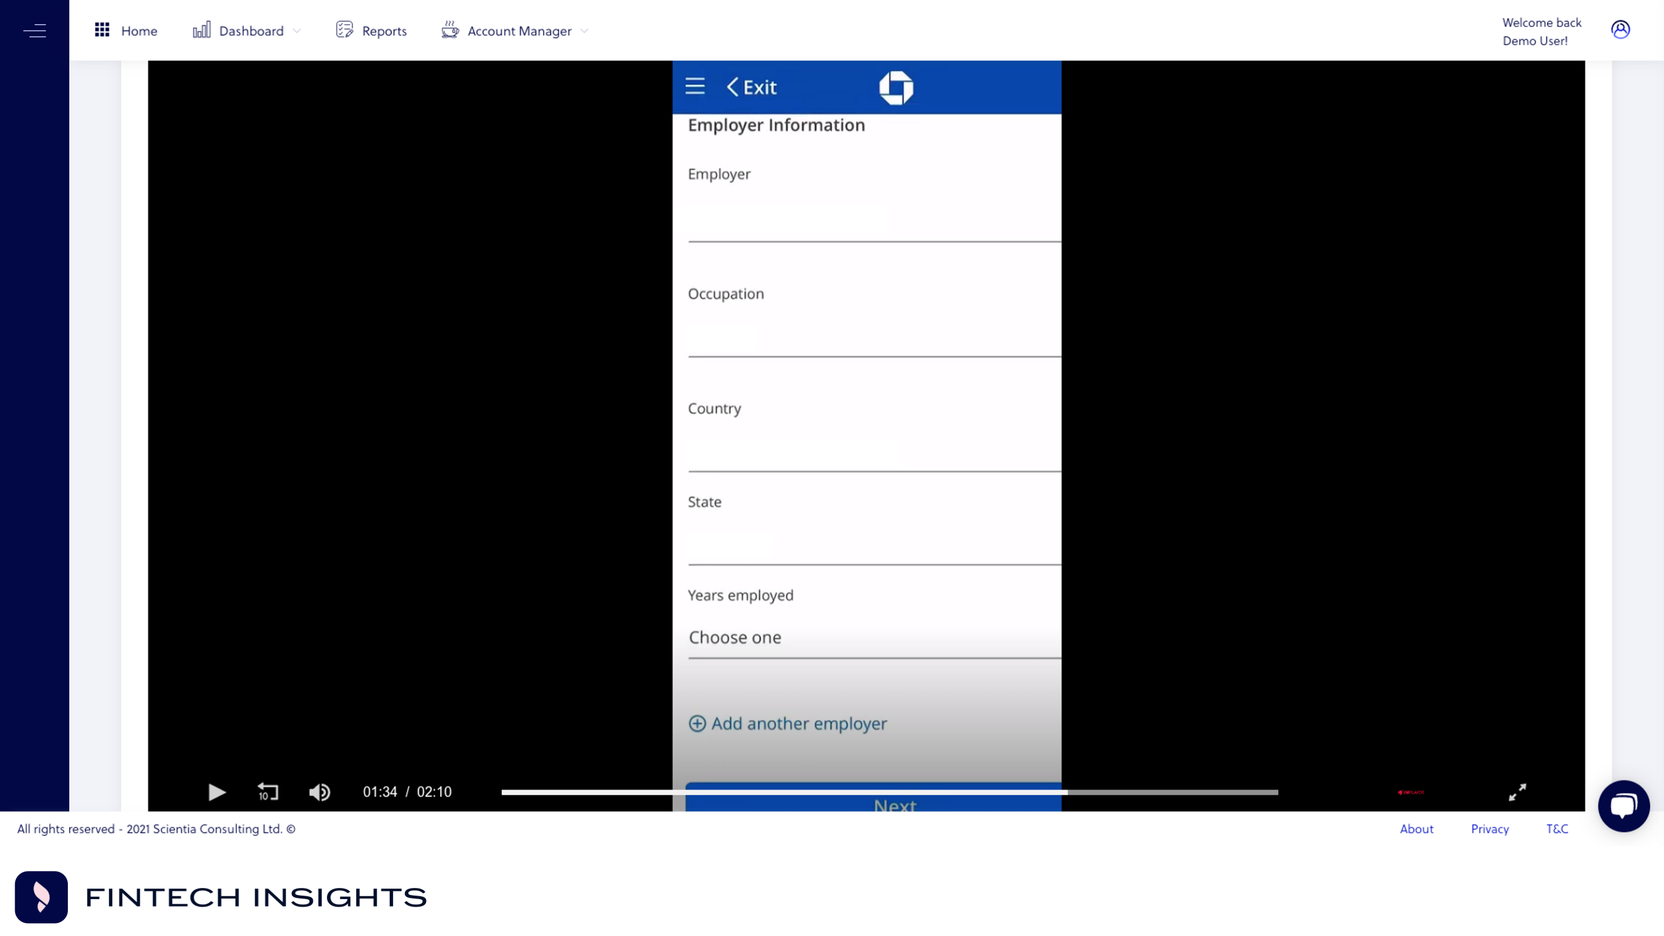Viewport: 1664px width, 936px height.
Task: Click the Chase bank logo icon
Action: pyautogui.click(x=895, y=87)
